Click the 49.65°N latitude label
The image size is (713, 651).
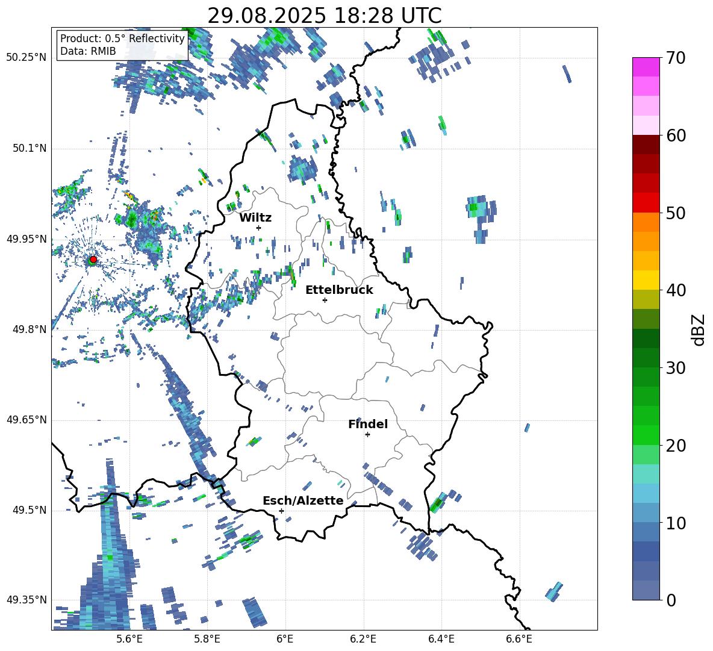click(x=26, y=420)
